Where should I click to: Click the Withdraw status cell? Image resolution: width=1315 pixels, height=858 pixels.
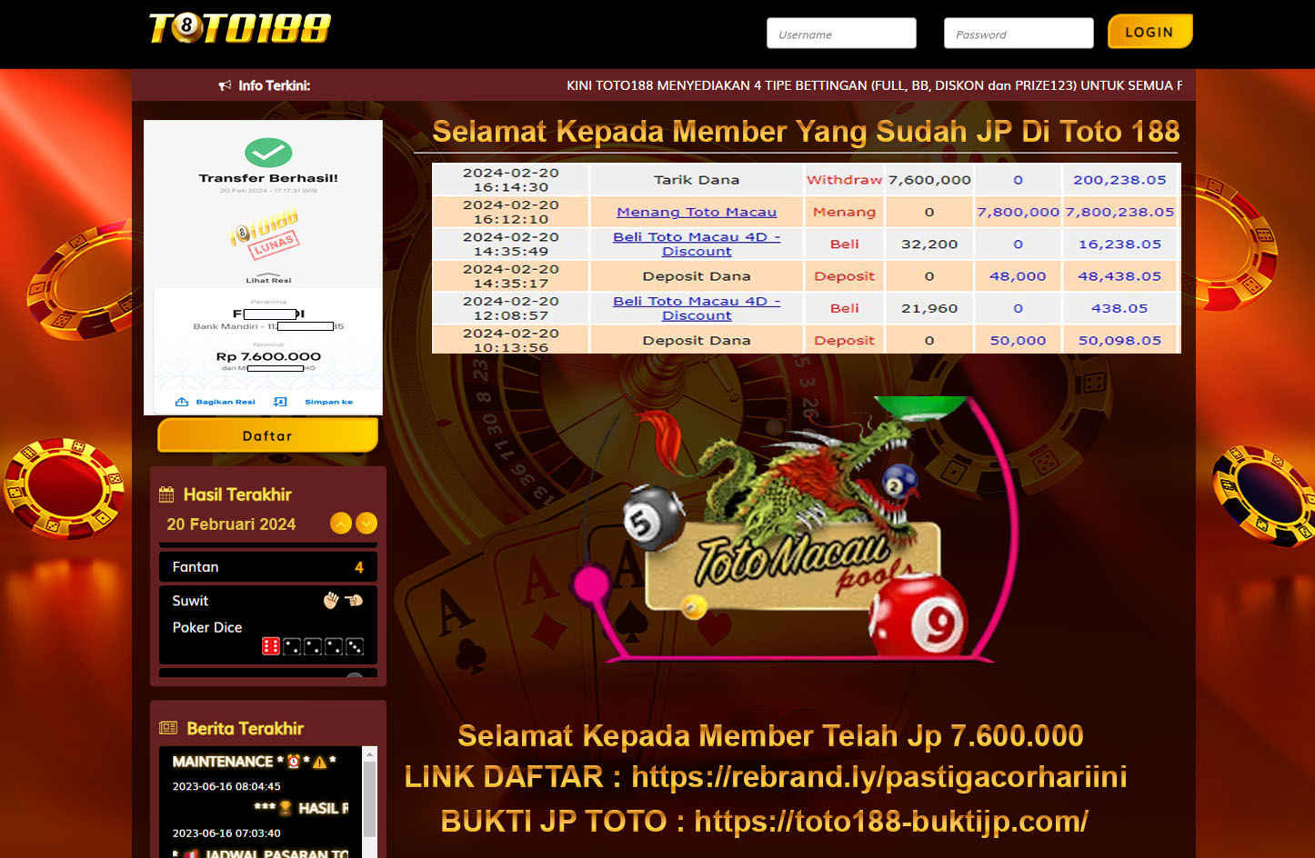click(x=844, y=180)
